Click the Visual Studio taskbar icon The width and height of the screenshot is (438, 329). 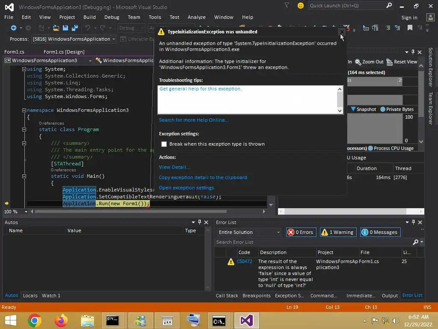click(247, 320)
